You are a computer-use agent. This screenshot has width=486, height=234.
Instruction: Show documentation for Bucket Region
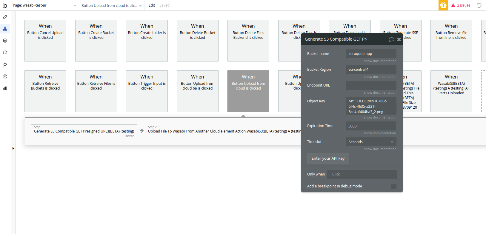point(380,77)
